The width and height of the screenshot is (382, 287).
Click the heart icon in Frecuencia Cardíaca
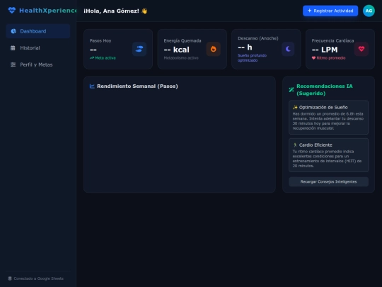point(361,49)
